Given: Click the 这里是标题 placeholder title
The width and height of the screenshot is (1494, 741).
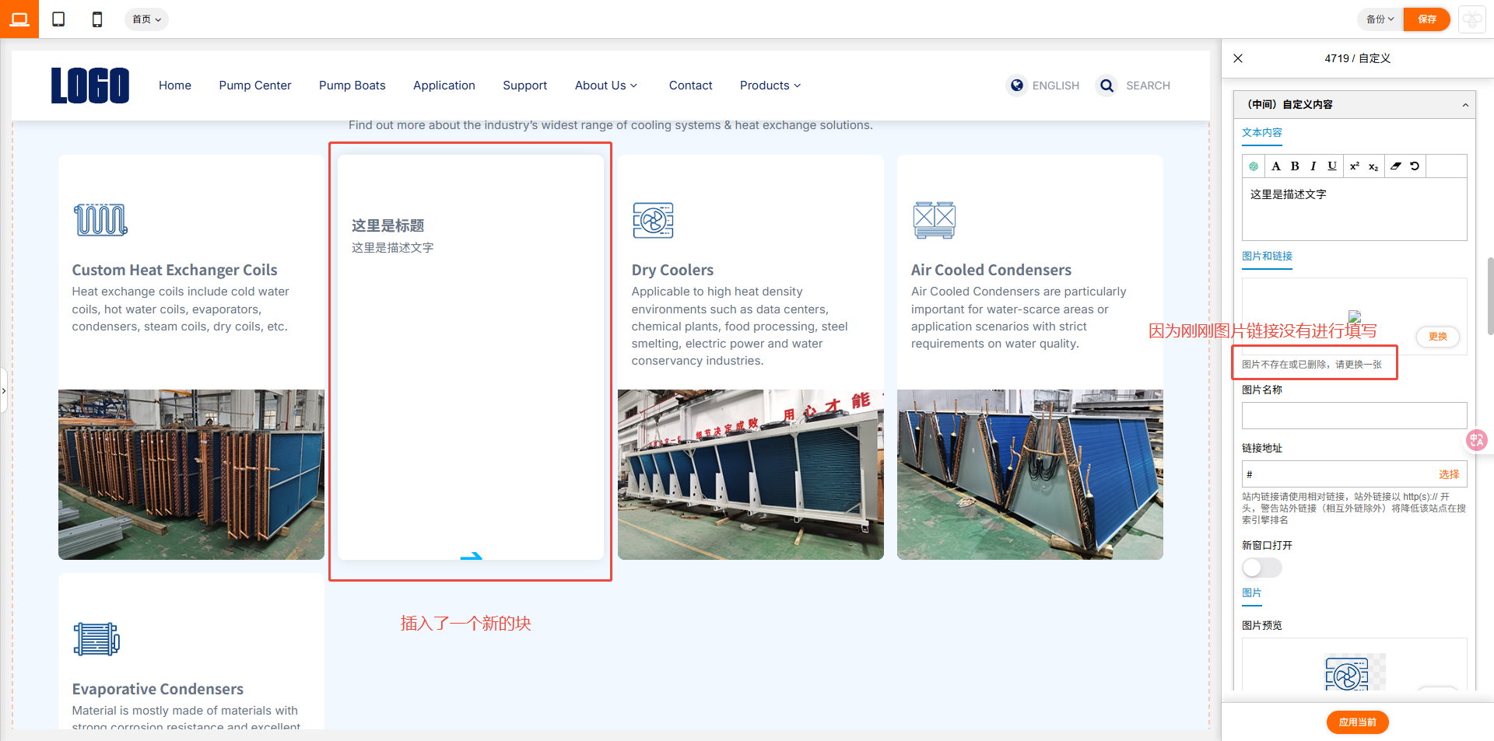Looking at the screenshot, I should point(388,225).
